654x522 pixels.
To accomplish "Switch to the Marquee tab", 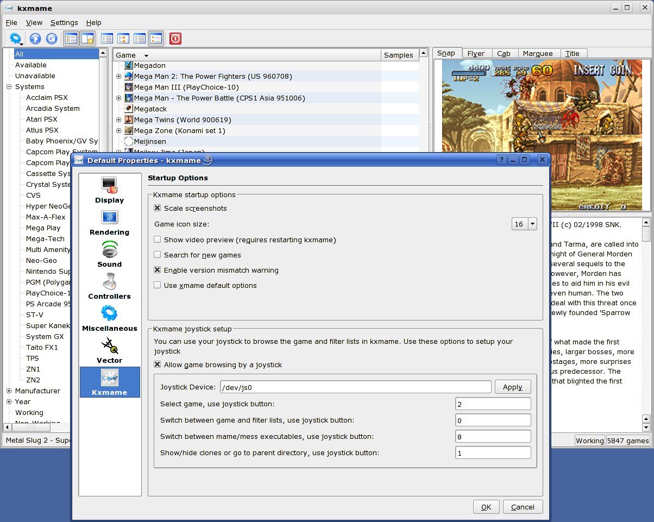I will pos(538,53).
